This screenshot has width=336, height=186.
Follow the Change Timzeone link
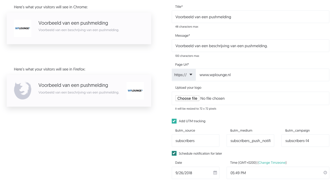tap(272, 163)
